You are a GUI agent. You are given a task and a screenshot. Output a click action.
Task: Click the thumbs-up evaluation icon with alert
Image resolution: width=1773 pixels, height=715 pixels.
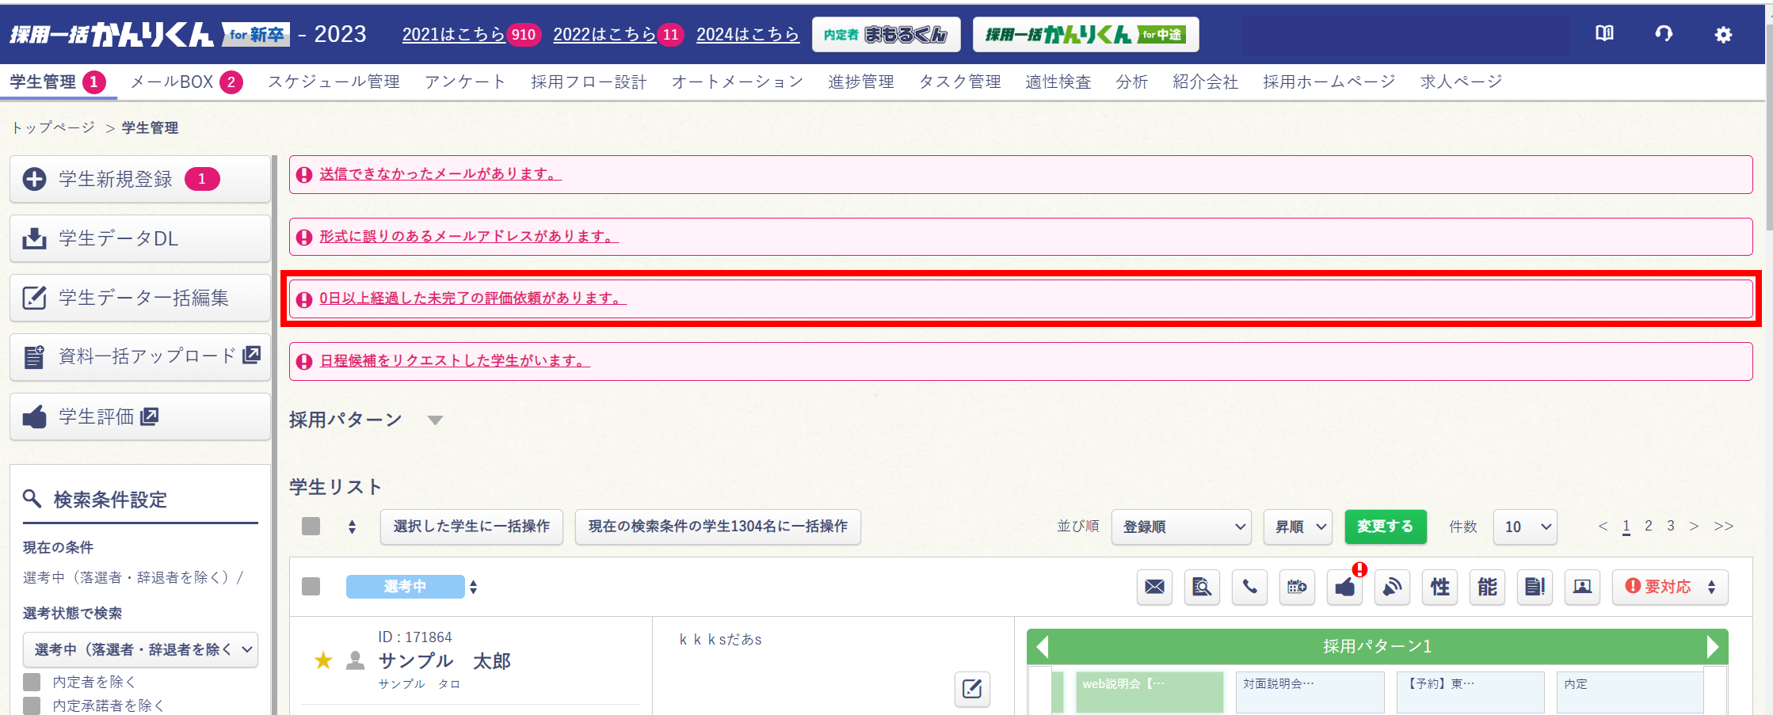[x=1344, y=587]
